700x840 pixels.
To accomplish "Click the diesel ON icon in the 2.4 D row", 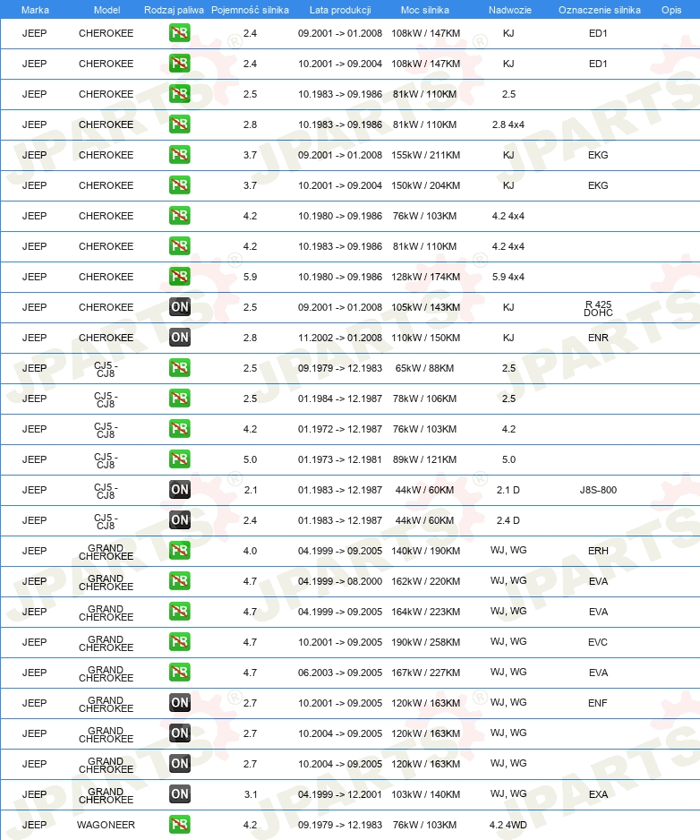I will pos(179,520).
